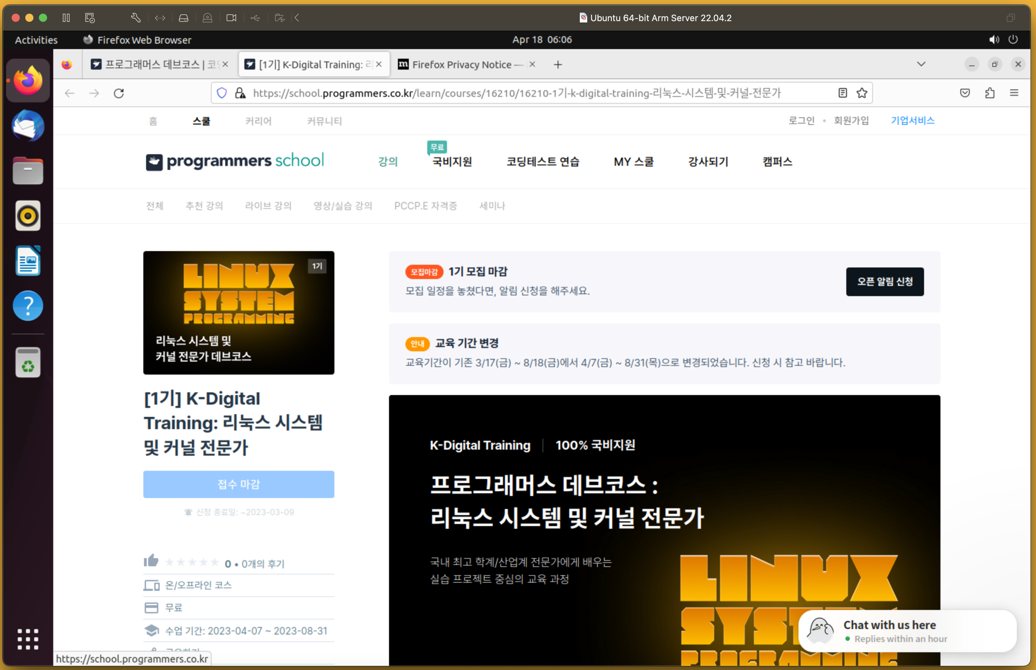Open the tracking protection shield icon
This screenshot has width=1036, height=670.
[222, 93]
